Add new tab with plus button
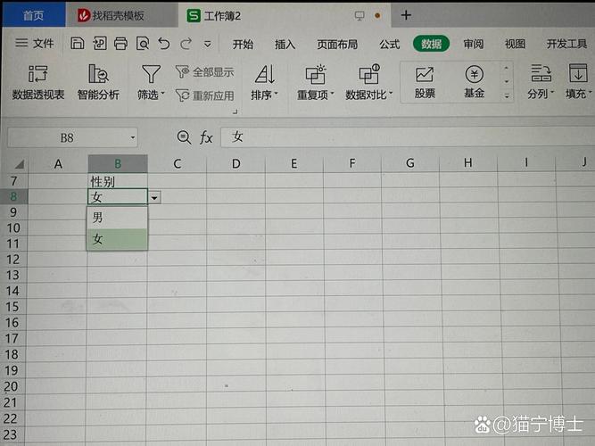 (x=406, y=15)
